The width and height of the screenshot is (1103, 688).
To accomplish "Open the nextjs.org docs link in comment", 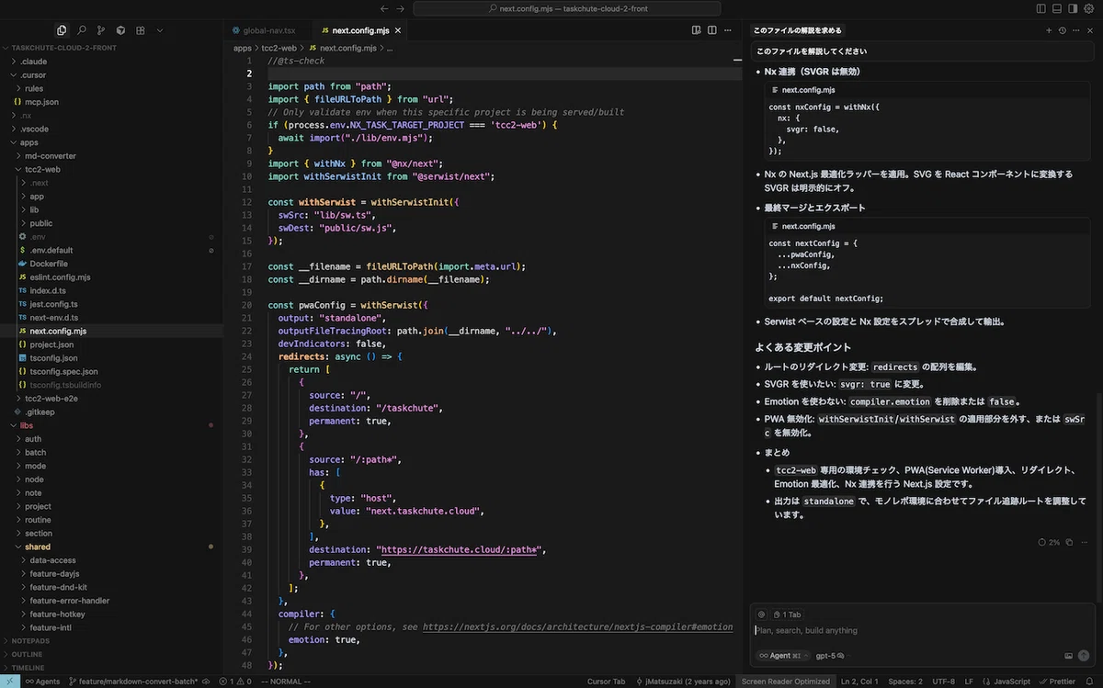I will 577,626.
